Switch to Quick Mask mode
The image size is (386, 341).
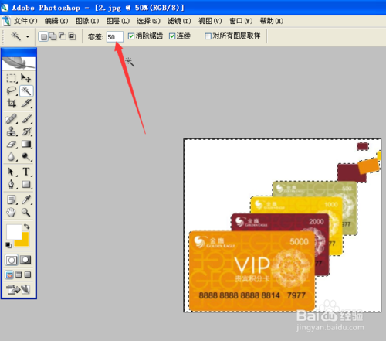click(x=25, y=260)
